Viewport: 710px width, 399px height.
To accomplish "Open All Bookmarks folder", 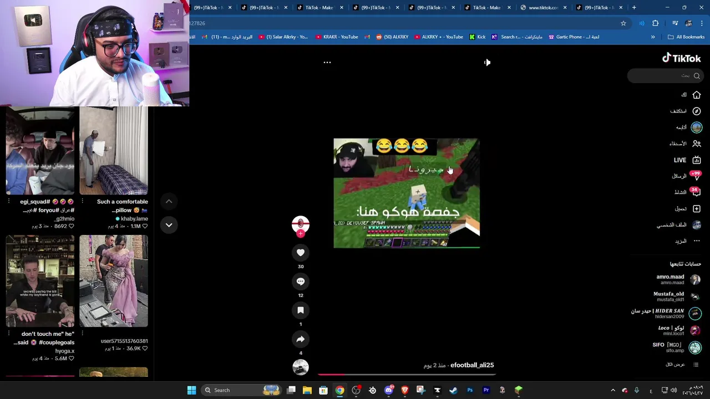I will coord(686,37).
